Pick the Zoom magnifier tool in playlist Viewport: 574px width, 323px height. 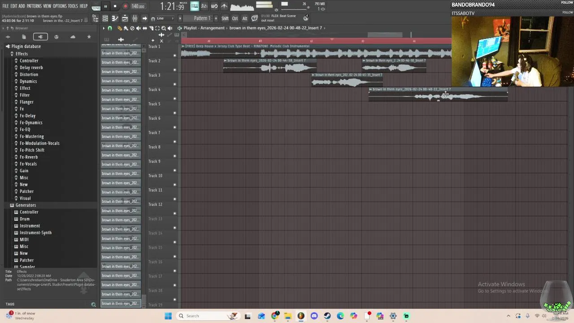click(x=164, y=28)
